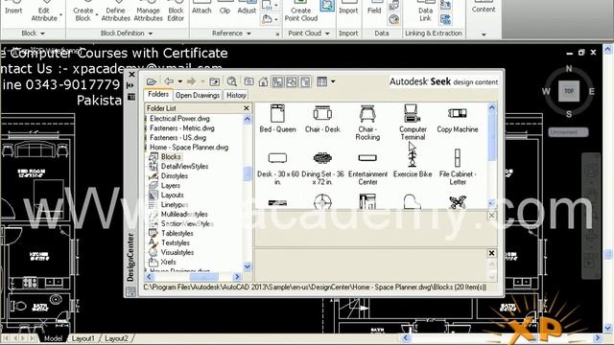This screenshot has width=614, height=345.
Task: Select Electrical Power.dwg in folder list
Action: pyautogui.click(x=179, y=119)
